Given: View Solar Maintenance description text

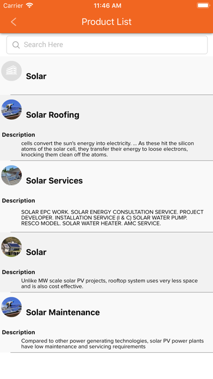Looking at the screenshot, I should click(x=112, y=344).
